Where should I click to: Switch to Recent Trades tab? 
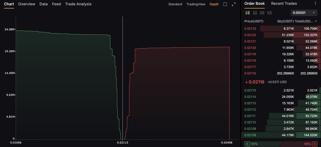click(284, 3)
